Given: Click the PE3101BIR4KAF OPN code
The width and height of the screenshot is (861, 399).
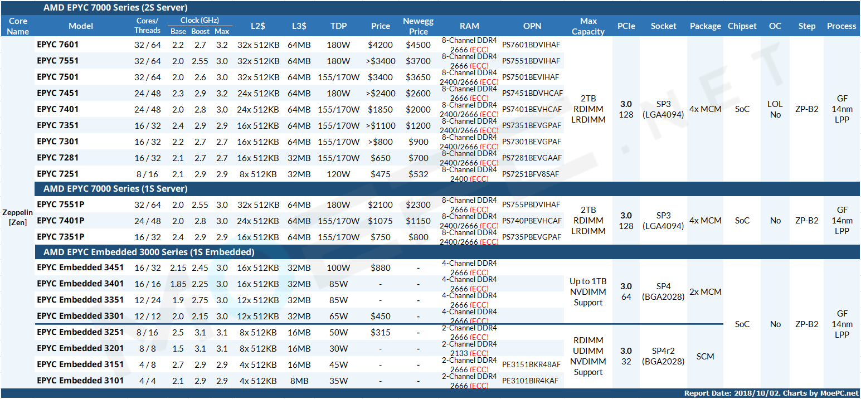Looking at the screenshot, I should click(x=530, y=381).
